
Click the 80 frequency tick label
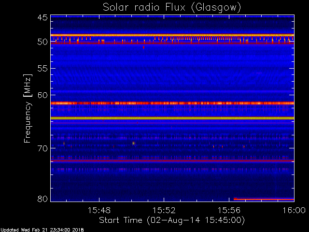42,199
